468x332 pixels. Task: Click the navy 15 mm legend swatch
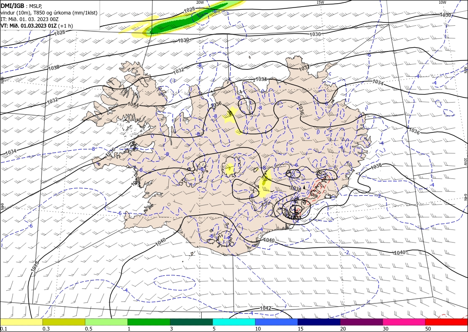click(x=319, y=322)
